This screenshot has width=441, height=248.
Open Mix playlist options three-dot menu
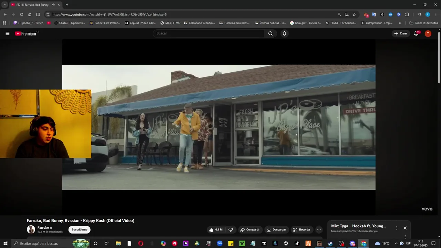(x=397, y=228)
